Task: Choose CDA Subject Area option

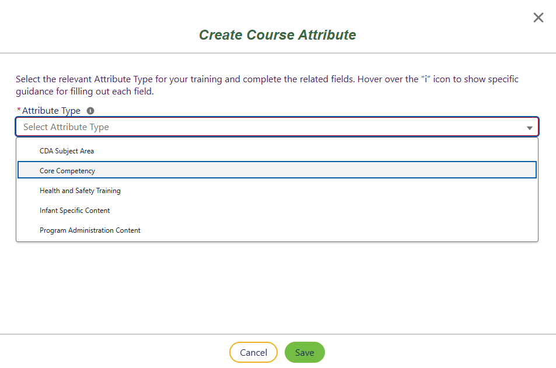Action: [x=277, y=151]
